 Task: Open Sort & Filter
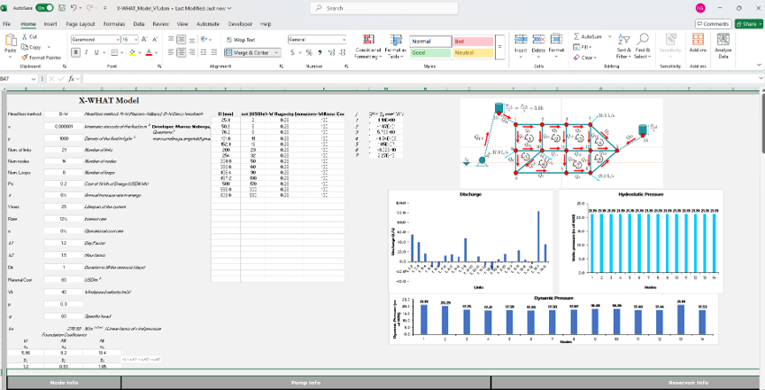point(624,46)
